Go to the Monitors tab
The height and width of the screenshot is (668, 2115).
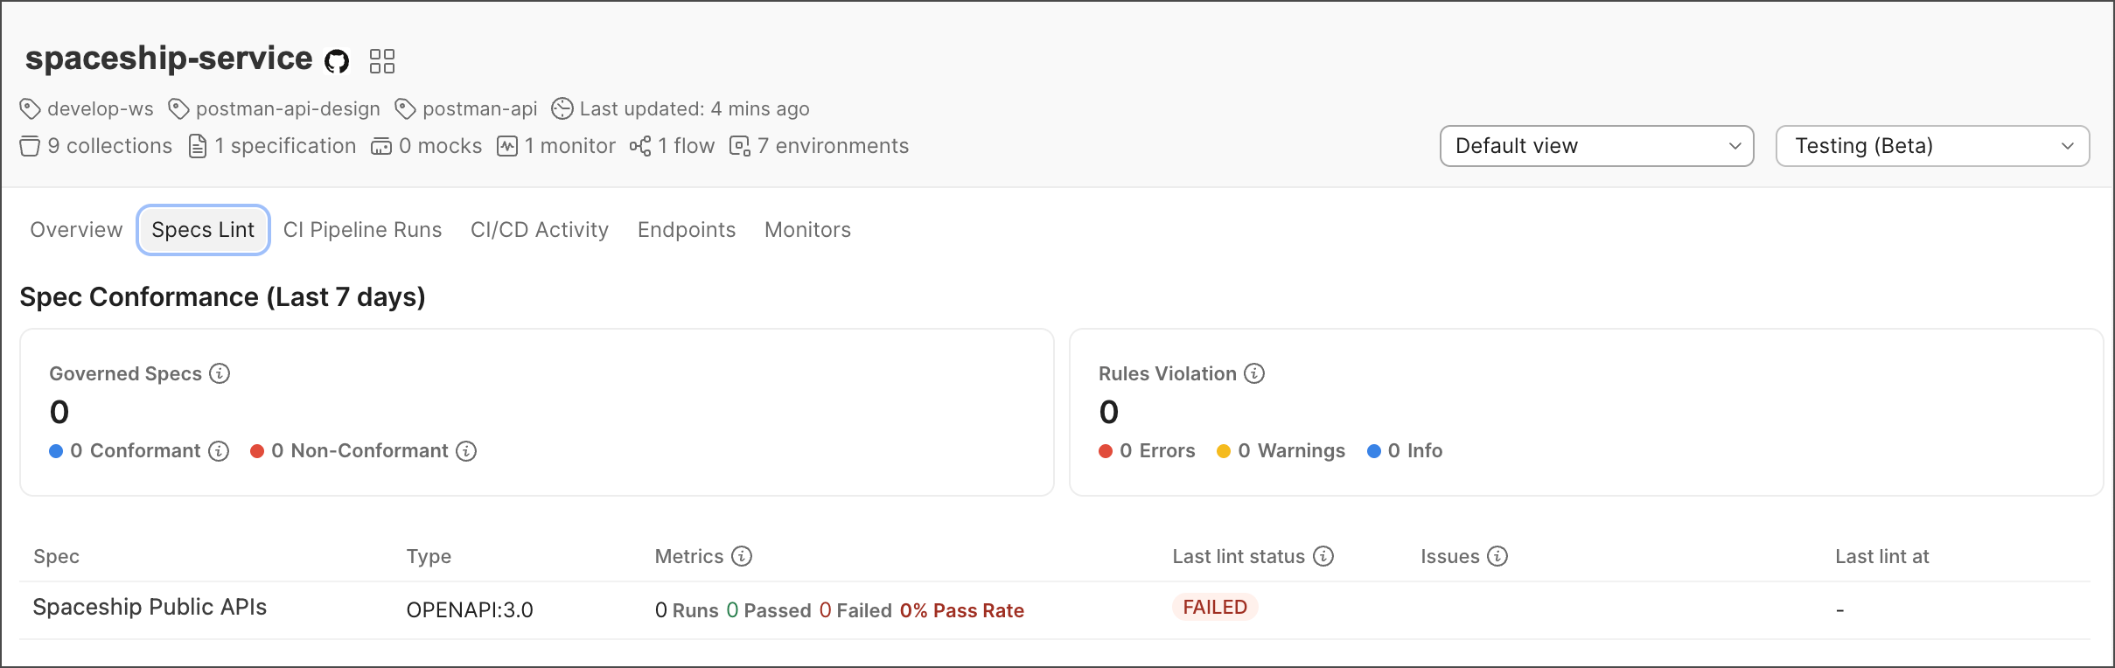(x=807, y=230)
